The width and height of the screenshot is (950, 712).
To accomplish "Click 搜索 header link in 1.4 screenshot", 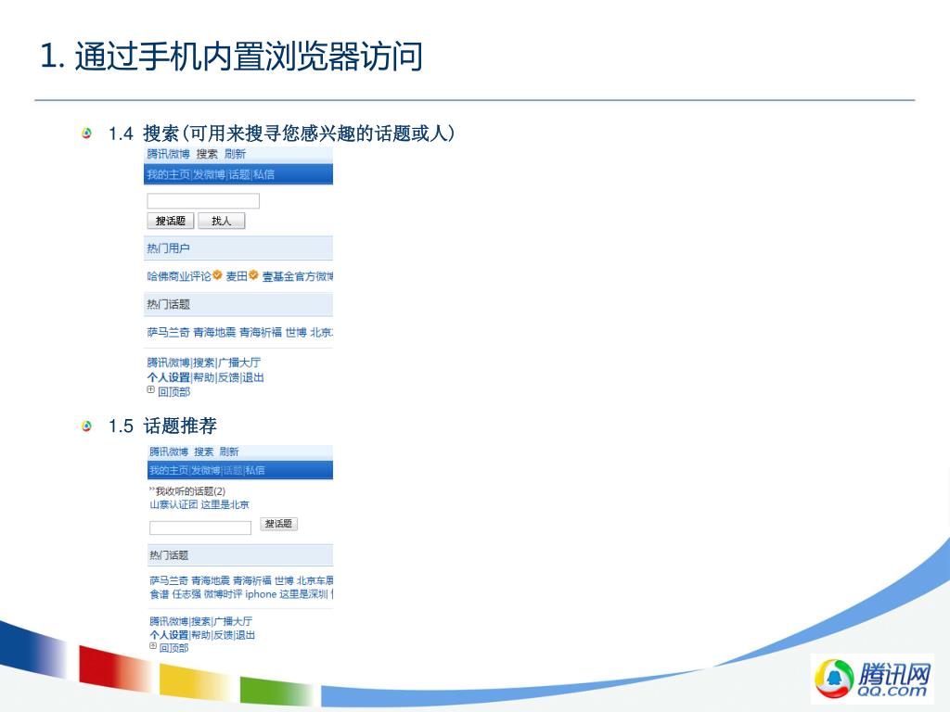I will point(207,154).
